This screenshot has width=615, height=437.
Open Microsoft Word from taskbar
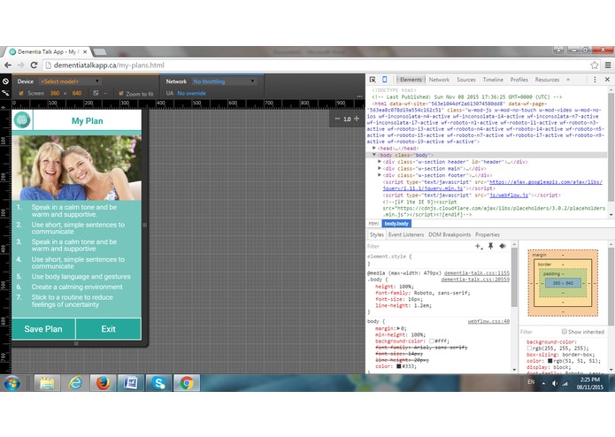point(131,383)
